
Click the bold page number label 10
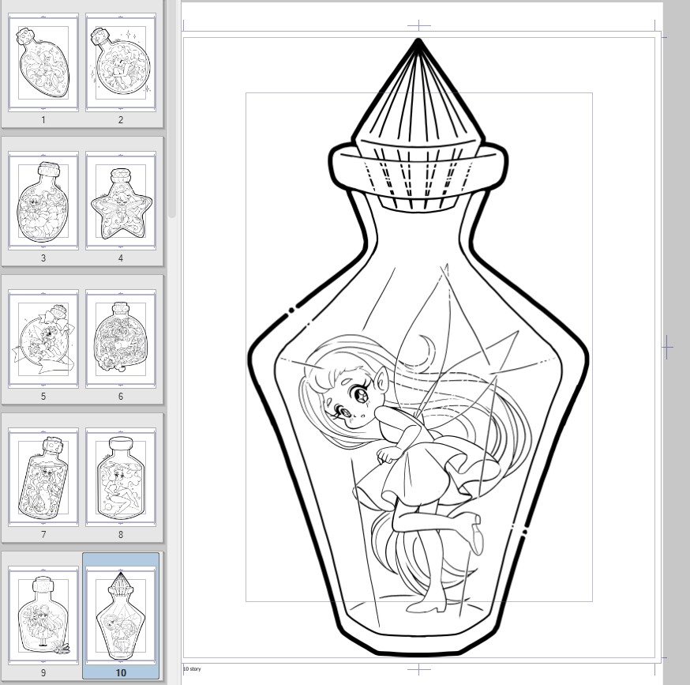pos(120,673)
